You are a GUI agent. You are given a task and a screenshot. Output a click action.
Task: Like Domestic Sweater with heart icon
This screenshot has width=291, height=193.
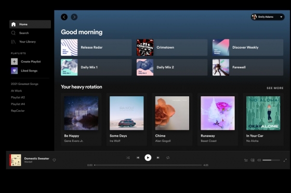[x=54, y=160]
